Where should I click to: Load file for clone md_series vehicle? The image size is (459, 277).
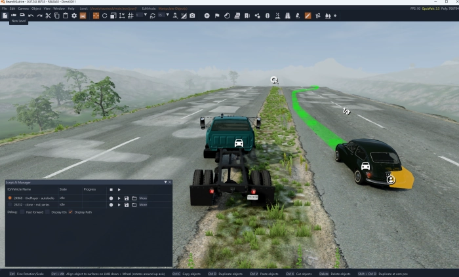(134, 204)
